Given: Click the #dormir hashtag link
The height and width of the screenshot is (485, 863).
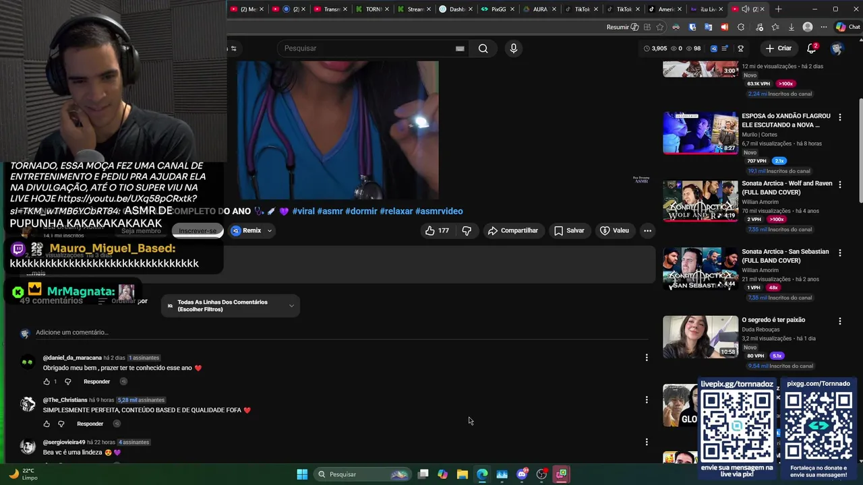Looking at the screenshot, I should point(361,211).
